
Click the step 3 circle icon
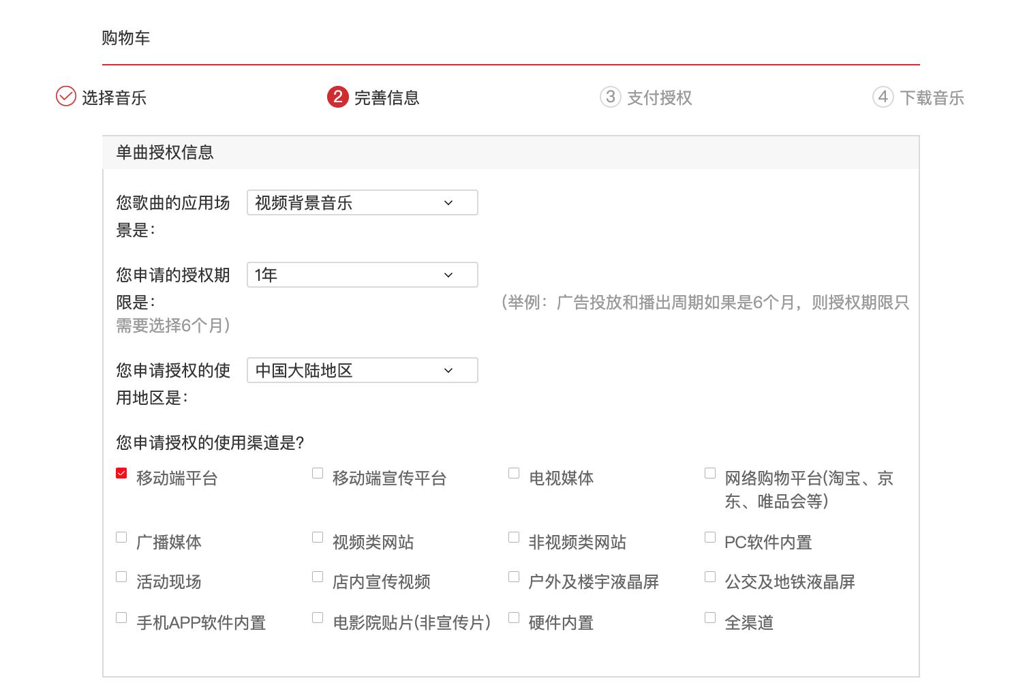[x=611, y=97]
